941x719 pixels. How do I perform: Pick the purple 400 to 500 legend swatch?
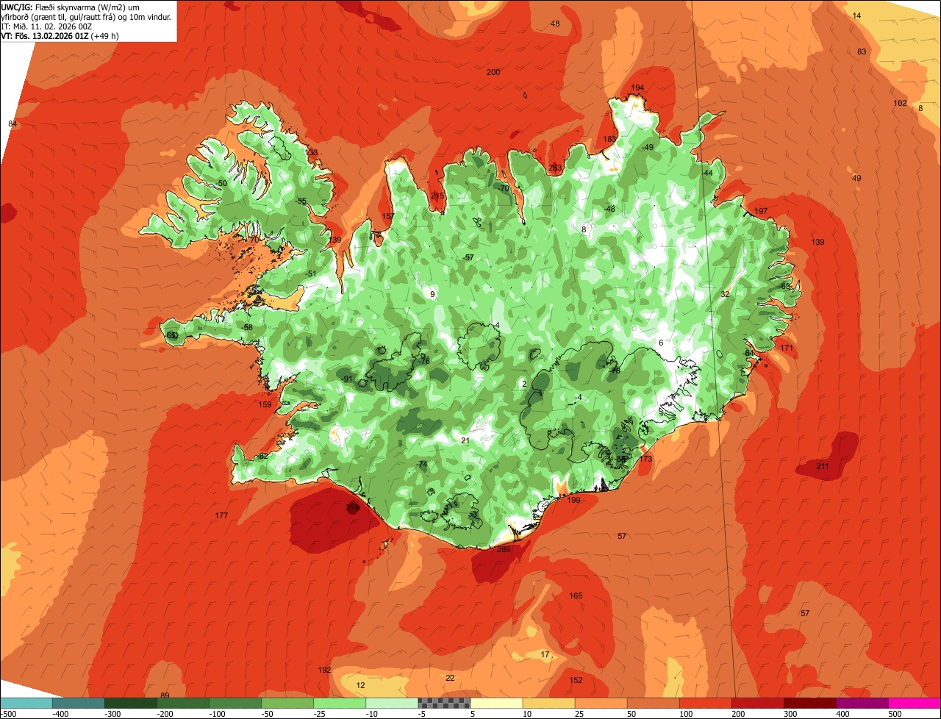pos(862,703)
